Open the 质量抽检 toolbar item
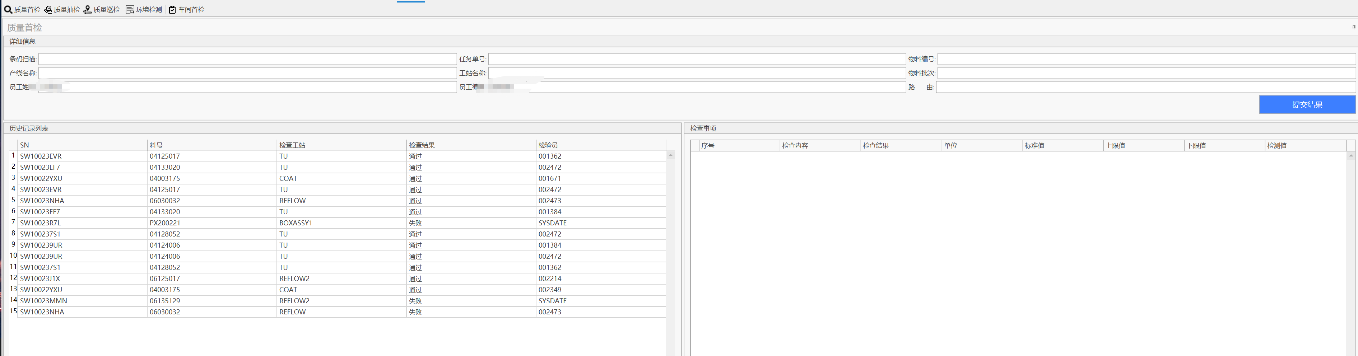 [62, 9]
